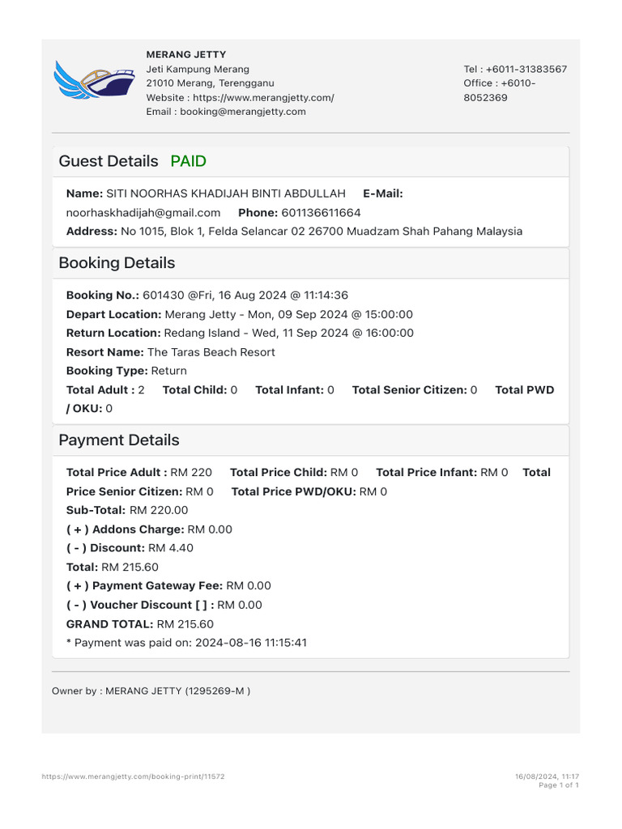
Task: Click the green PAID status label
Action: pyautogui.click(x=188, y=161)
